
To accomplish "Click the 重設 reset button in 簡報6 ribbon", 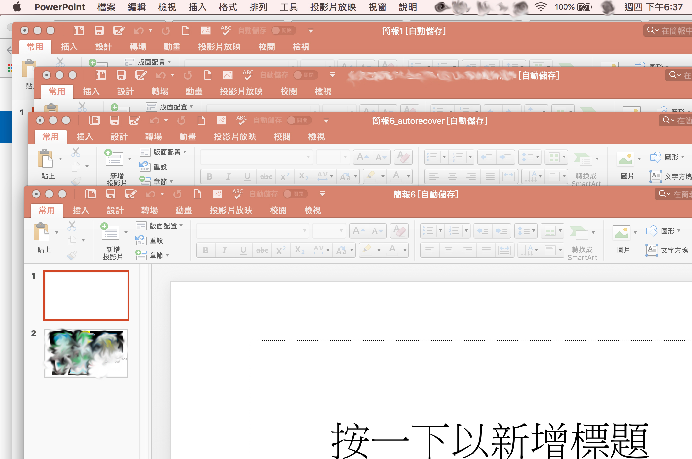I will pos(156,240).
